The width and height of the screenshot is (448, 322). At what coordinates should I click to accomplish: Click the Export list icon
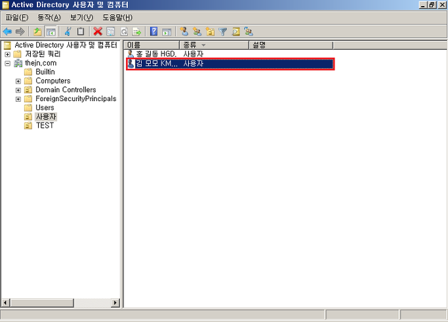point(137,31)
